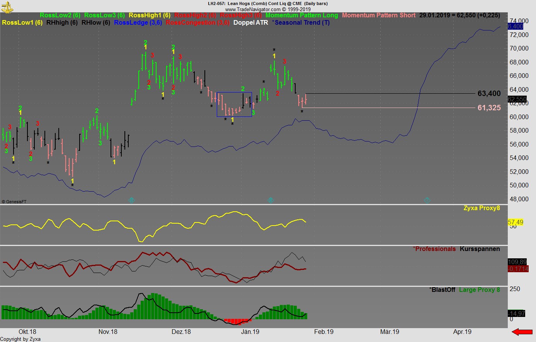The image size is (536, 342).
Task: Click the 58,000 price axis label
Action: 519,131
